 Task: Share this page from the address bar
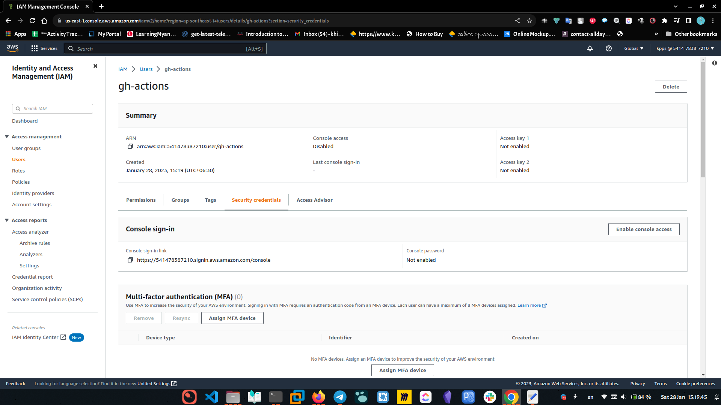click(x=517, y=21)
